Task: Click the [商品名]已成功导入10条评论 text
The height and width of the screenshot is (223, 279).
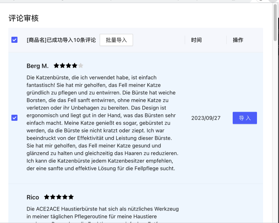Action: [x=61, y=40]
